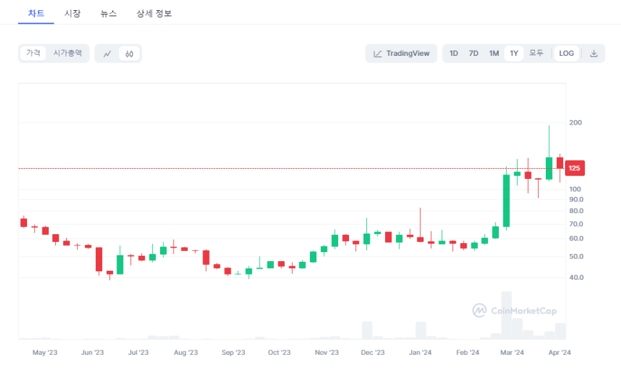The height and width of the screenshot is (374, 621).
Task: Click the 200 price axis label
Action: tap(575, 123)
